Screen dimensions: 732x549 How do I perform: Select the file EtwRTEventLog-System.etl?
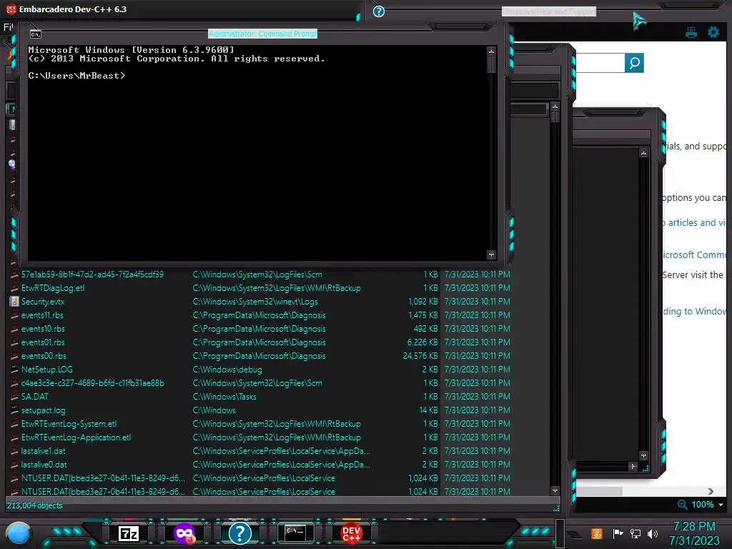pyautogui.click(x=69, y=424)
